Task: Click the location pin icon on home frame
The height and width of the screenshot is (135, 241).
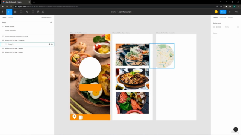Action: pyautogui.click(x=75, y=117)
